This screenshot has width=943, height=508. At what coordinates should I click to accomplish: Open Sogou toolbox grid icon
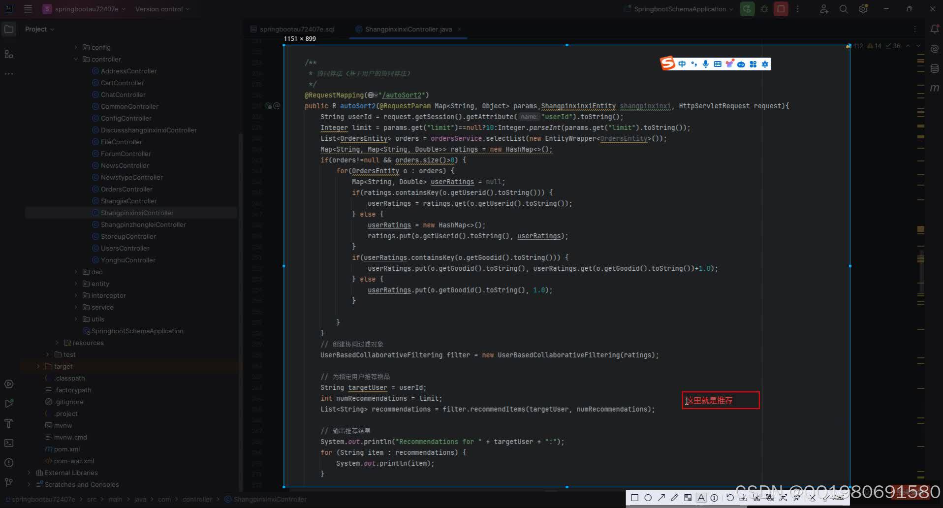753,64
